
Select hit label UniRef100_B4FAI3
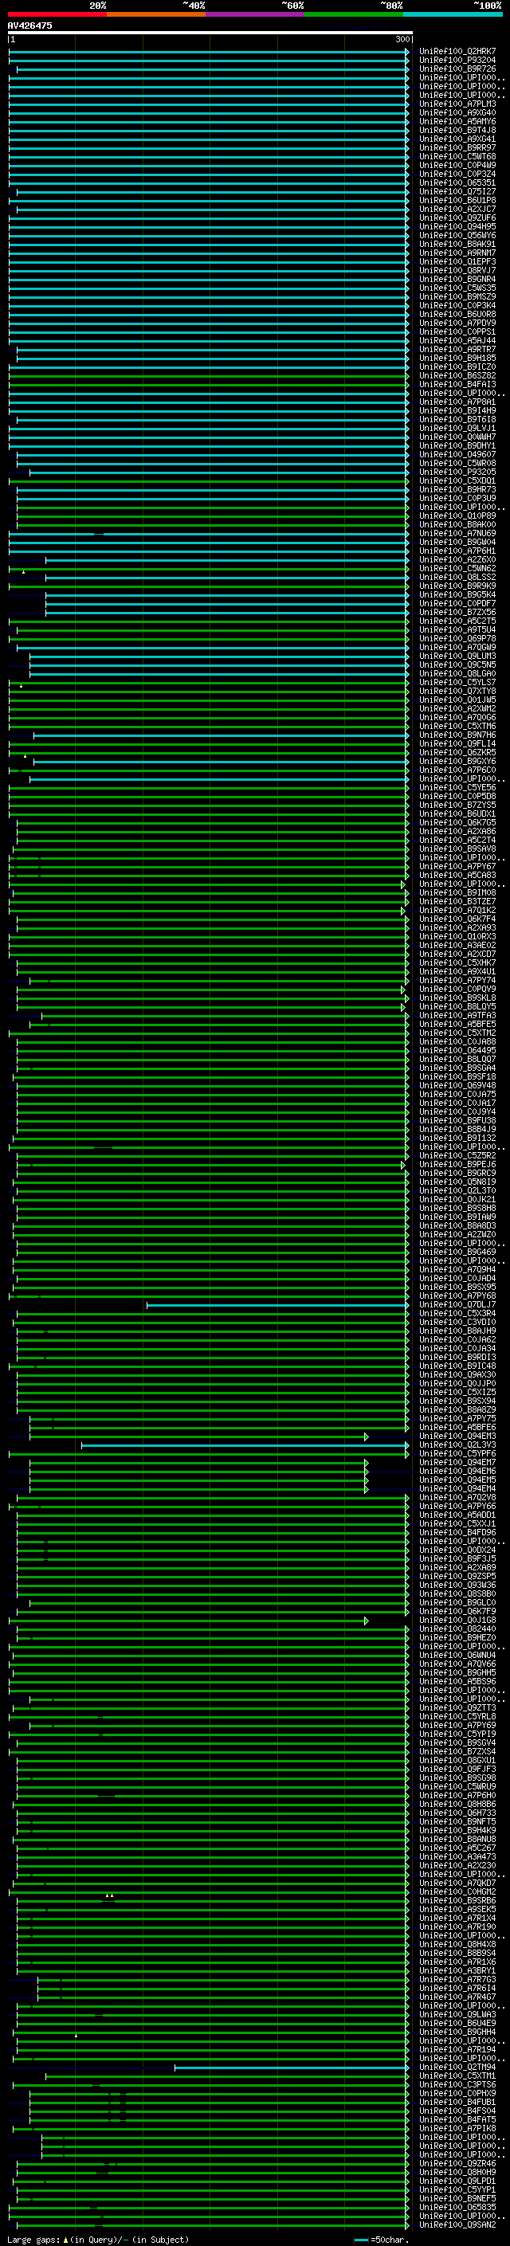457,385
